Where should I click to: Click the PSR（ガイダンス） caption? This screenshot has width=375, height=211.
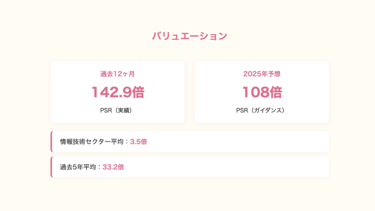tap(261, 111)
